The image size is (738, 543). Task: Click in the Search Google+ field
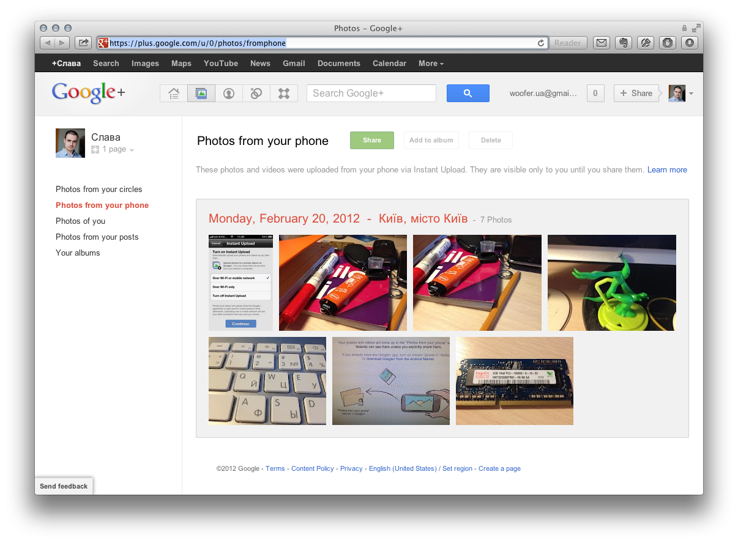click(x=371, y=93)
